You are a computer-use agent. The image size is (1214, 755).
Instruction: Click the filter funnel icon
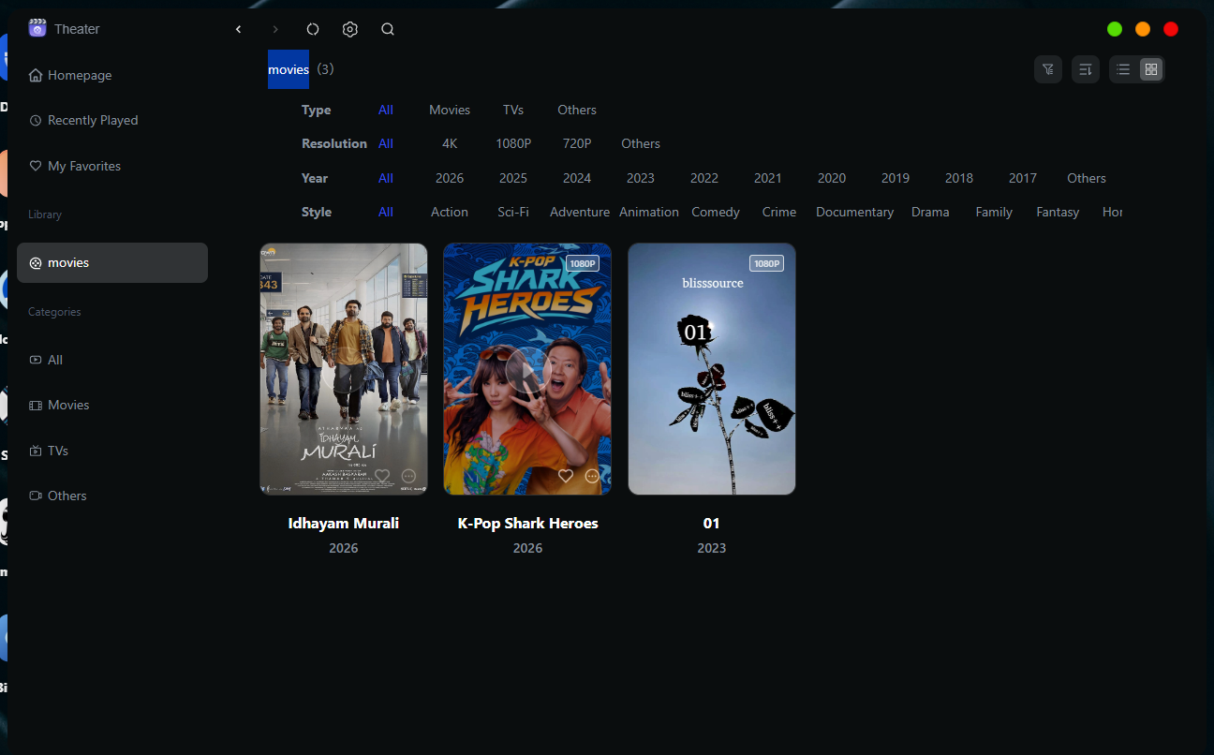point(1048,69)
